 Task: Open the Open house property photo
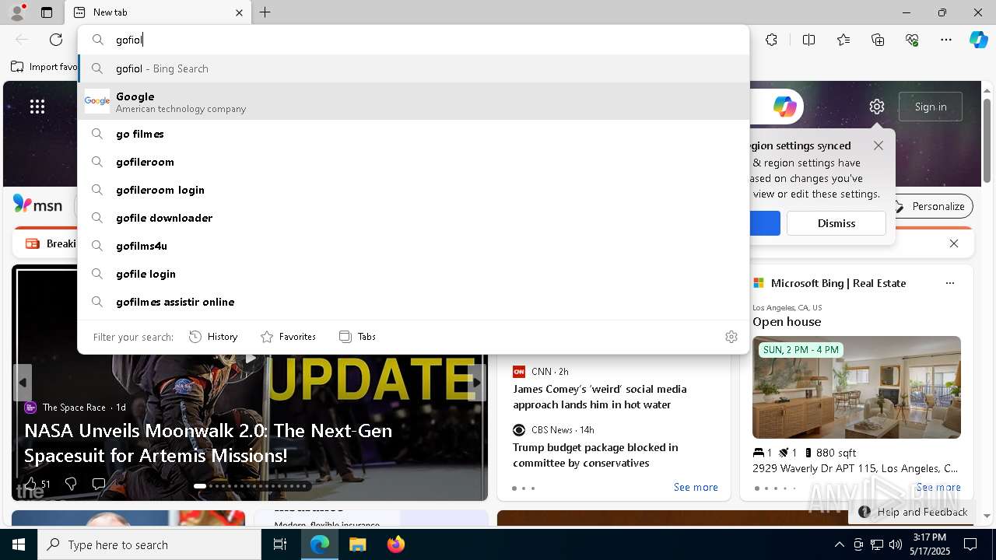click(x=856, y=387)
